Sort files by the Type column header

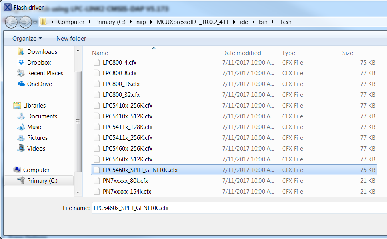289,53
